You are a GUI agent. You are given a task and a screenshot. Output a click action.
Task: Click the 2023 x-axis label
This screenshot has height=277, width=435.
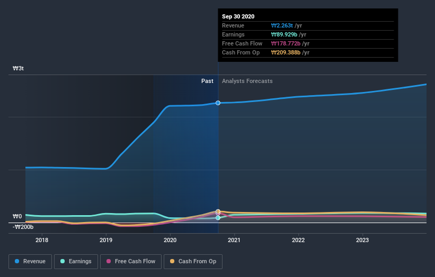[362, 240]
